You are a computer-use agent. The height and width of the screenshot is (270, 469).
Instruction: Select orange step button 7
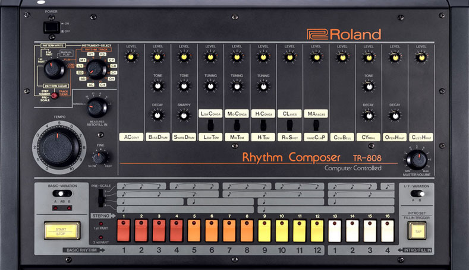(229, 231)
